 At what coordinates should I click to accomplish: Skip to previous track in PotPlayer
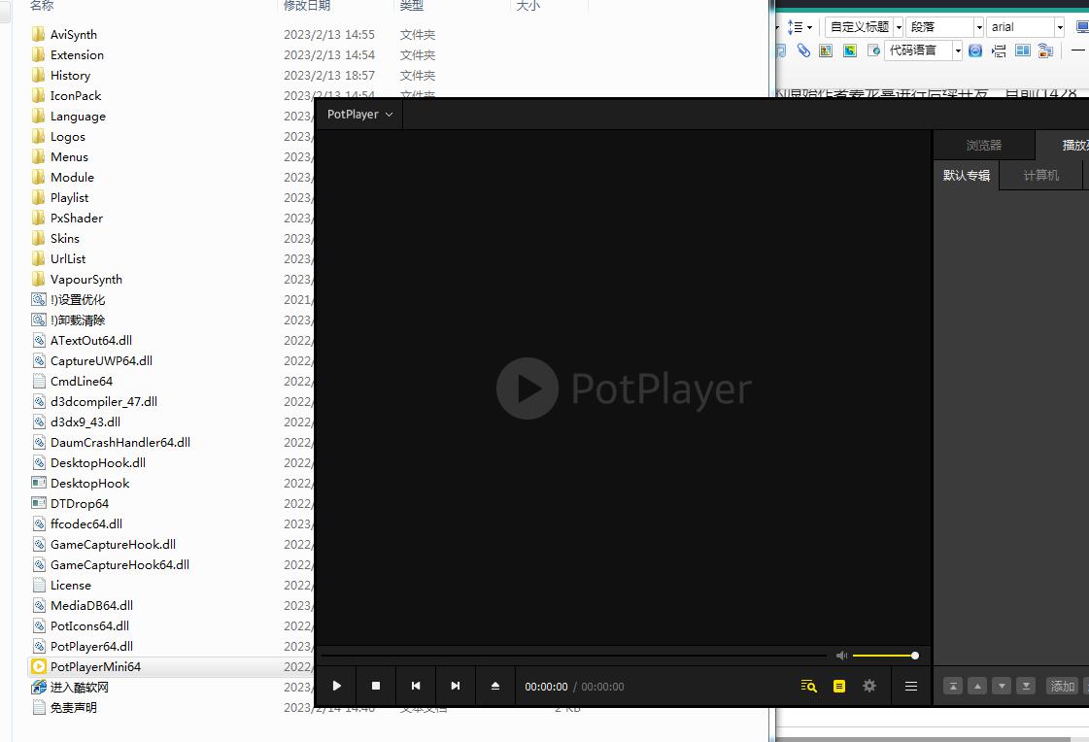click(x=416, y=686)
